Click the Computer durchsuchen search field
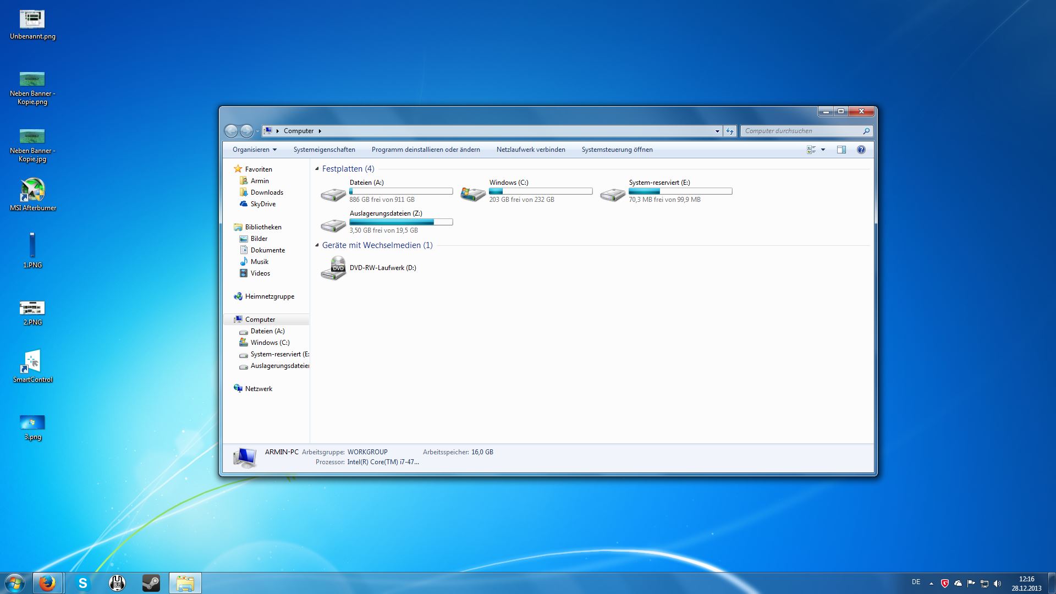 [800, 131]
